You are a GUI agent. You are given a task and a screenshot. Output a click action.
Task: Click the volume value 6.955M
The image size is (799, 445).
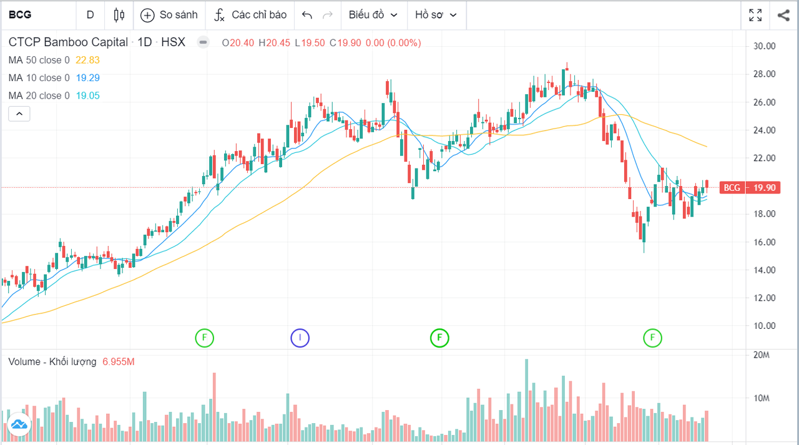point(119,361)
